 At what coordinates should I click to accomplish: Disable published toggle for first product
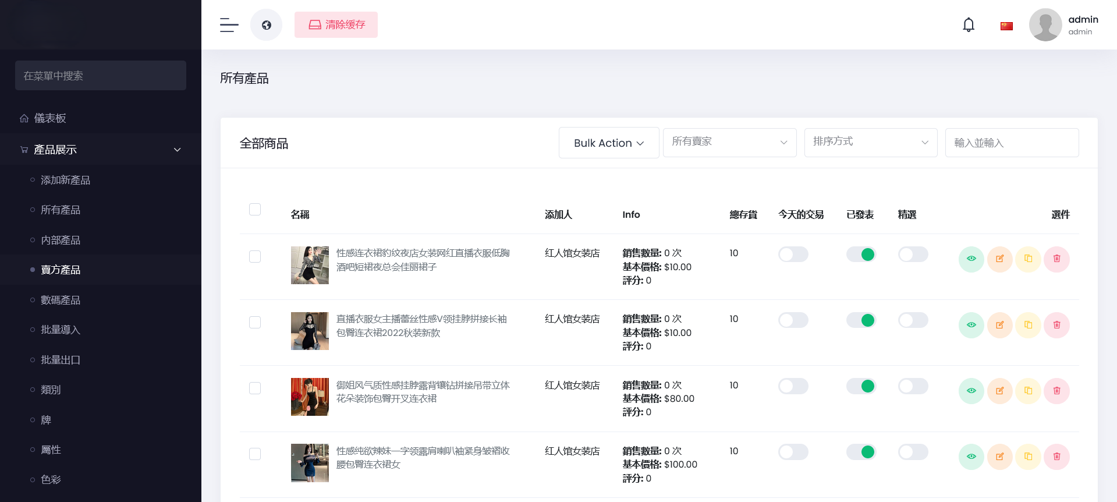(x=860, y=254)
